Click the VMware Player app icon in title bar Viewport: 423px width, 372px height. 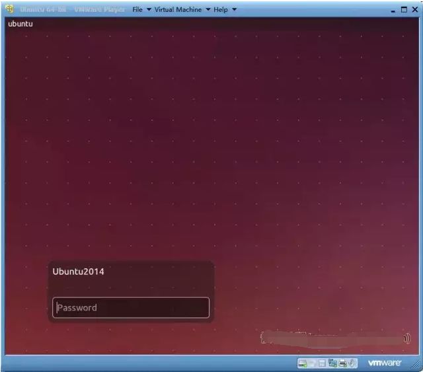[x=10, y=9]
